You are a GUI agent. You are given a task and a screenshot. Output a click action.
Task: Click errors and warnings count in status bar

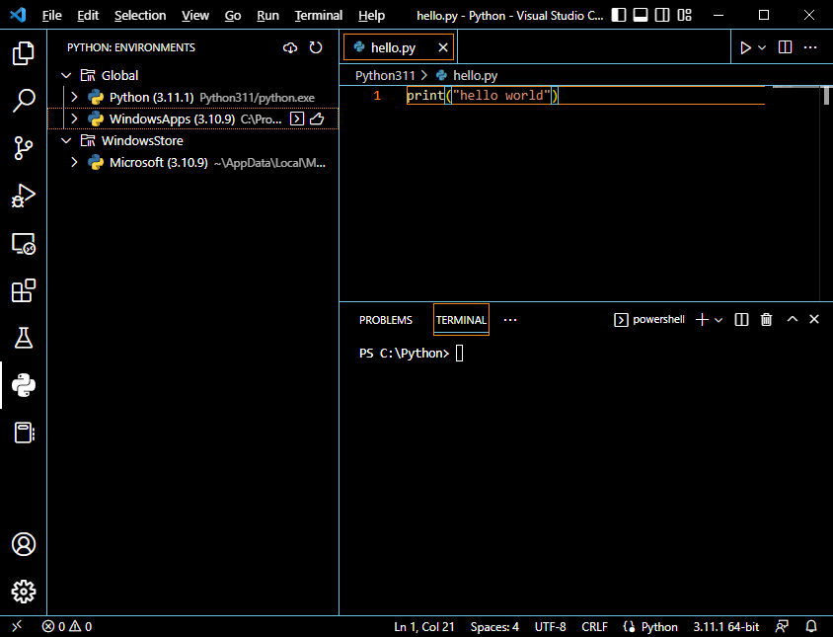point(67,626)
